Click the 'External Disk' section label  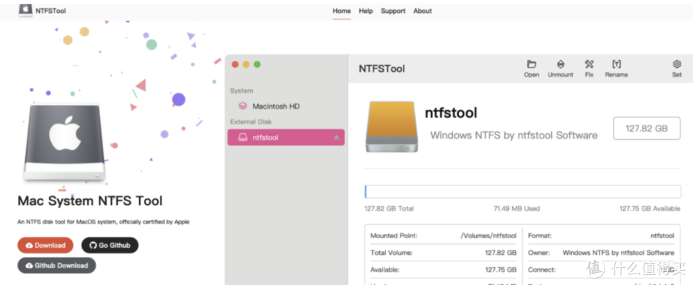click(251, 122)
